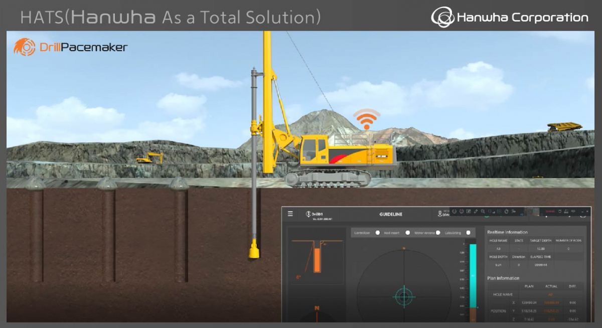Select the magnifier zoom icon in the toolbar

point(483,212)
